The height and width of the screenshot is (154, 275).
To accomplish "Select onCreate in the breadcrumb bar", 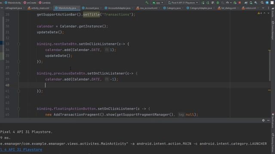I will [x=30, y=3].
